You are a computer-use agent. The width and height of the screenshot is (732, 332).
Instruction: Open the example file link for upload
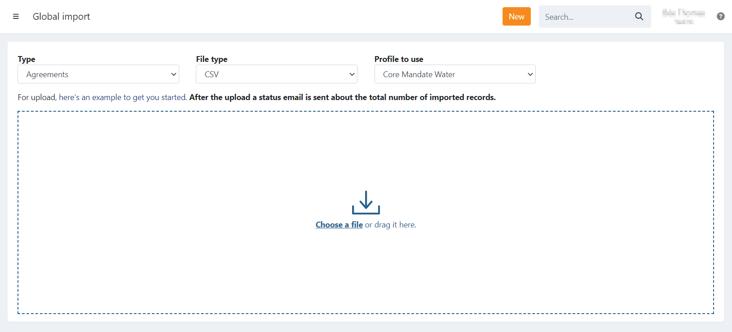pos(123,97)
